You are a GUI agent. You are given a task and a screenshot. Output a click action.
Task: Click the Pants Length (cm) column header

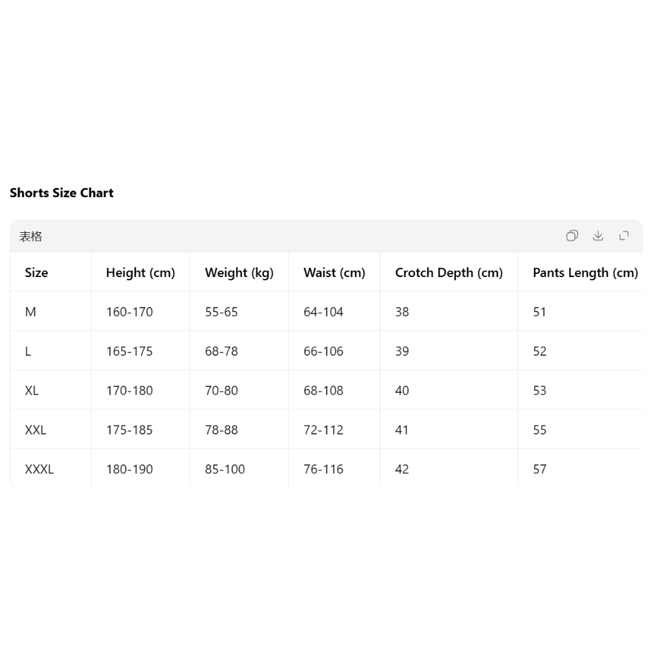[x=585, y=273]
